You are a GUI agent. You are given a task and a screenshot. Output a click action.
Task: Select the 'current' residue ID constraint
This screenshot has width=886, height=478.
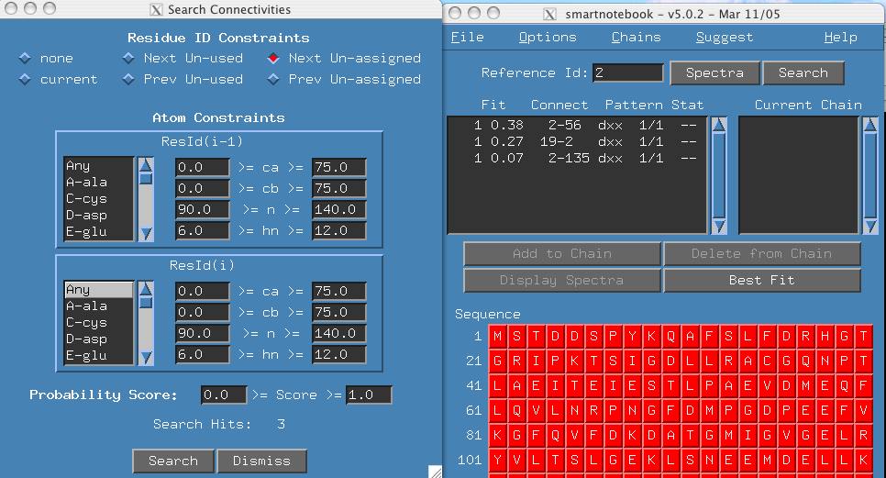[25, 80]
